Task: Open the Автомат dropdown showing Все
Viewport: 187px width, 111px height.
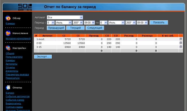Action: tap(65, 17)
